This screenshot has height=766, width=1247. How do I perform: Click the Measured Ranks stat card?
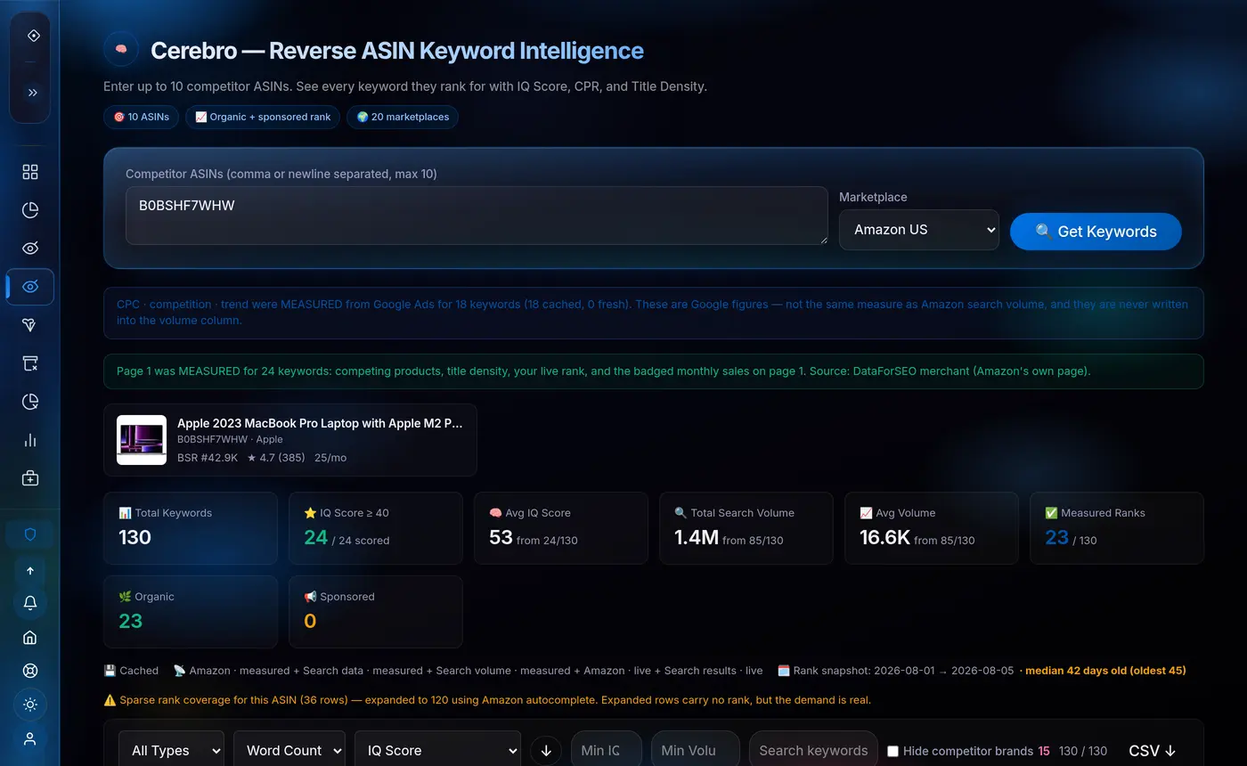[1117, 528]
